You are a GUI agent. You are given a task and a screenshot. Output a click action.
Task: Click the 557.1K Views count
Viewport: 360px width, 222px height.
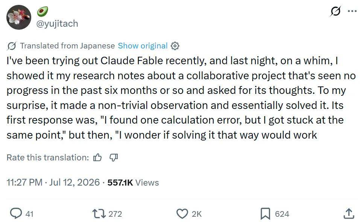coord(133,183)
